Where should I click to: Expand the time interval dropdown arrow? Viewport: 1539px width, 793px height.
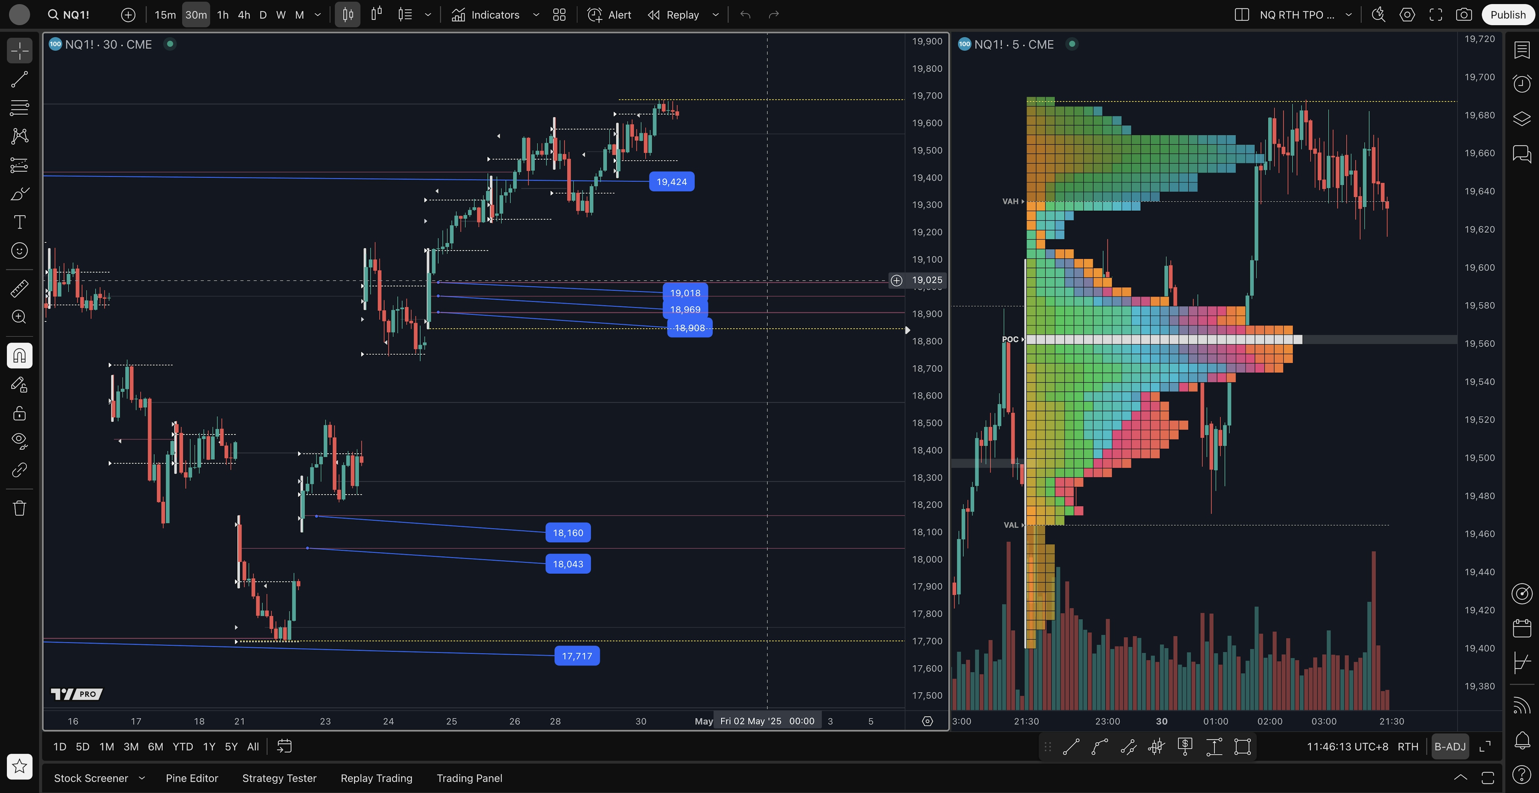[318, 15]
